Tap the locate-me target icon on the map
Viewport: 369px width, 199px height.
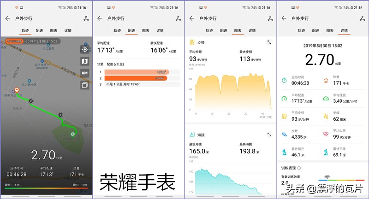coord(85,50)
